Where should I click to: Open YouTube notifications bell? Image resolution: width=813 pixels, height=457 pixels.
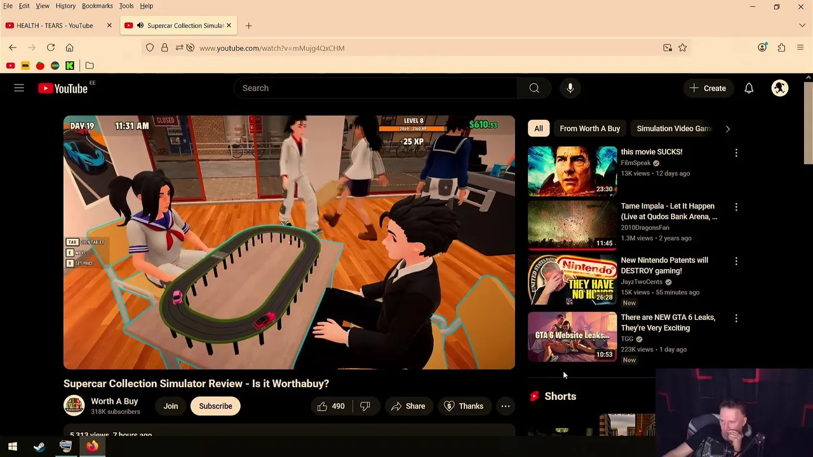pyautogui.click(x=749, y=88)
